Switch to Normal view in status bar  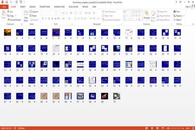pos(147,128)
